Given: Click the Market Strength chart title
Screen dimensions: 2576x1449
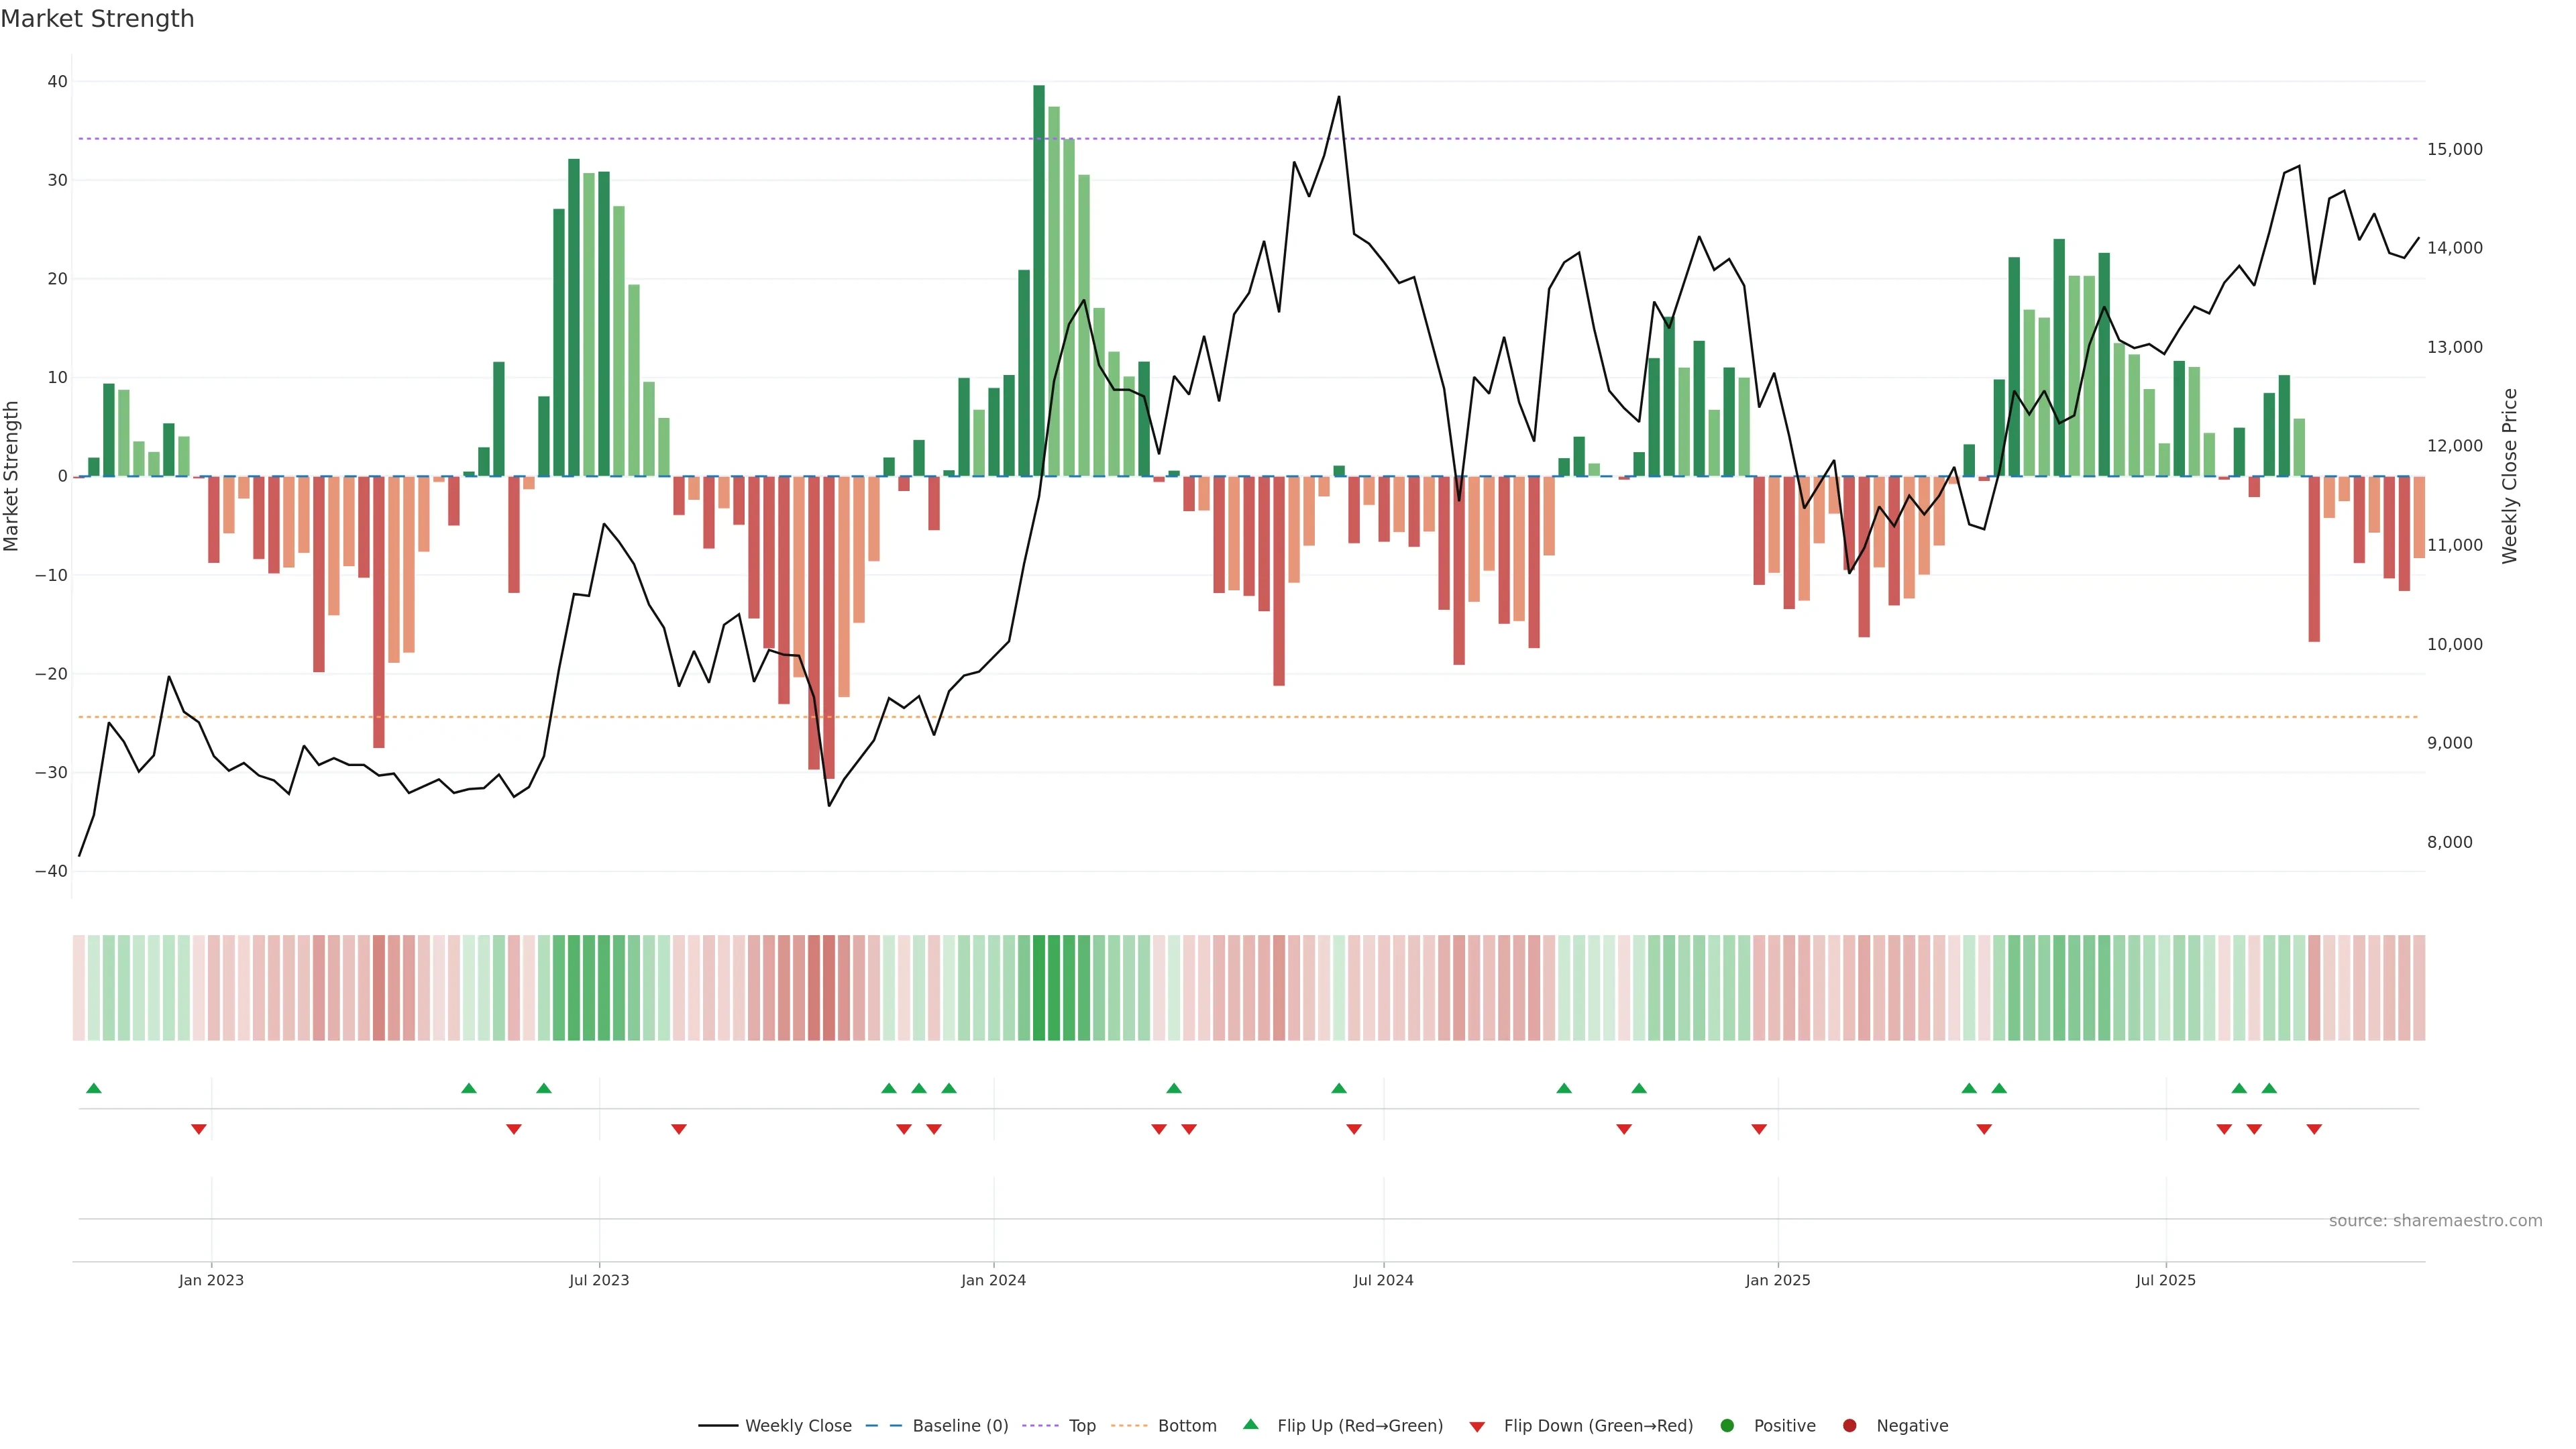Looking at the screenshot, I should pos(98,19).
